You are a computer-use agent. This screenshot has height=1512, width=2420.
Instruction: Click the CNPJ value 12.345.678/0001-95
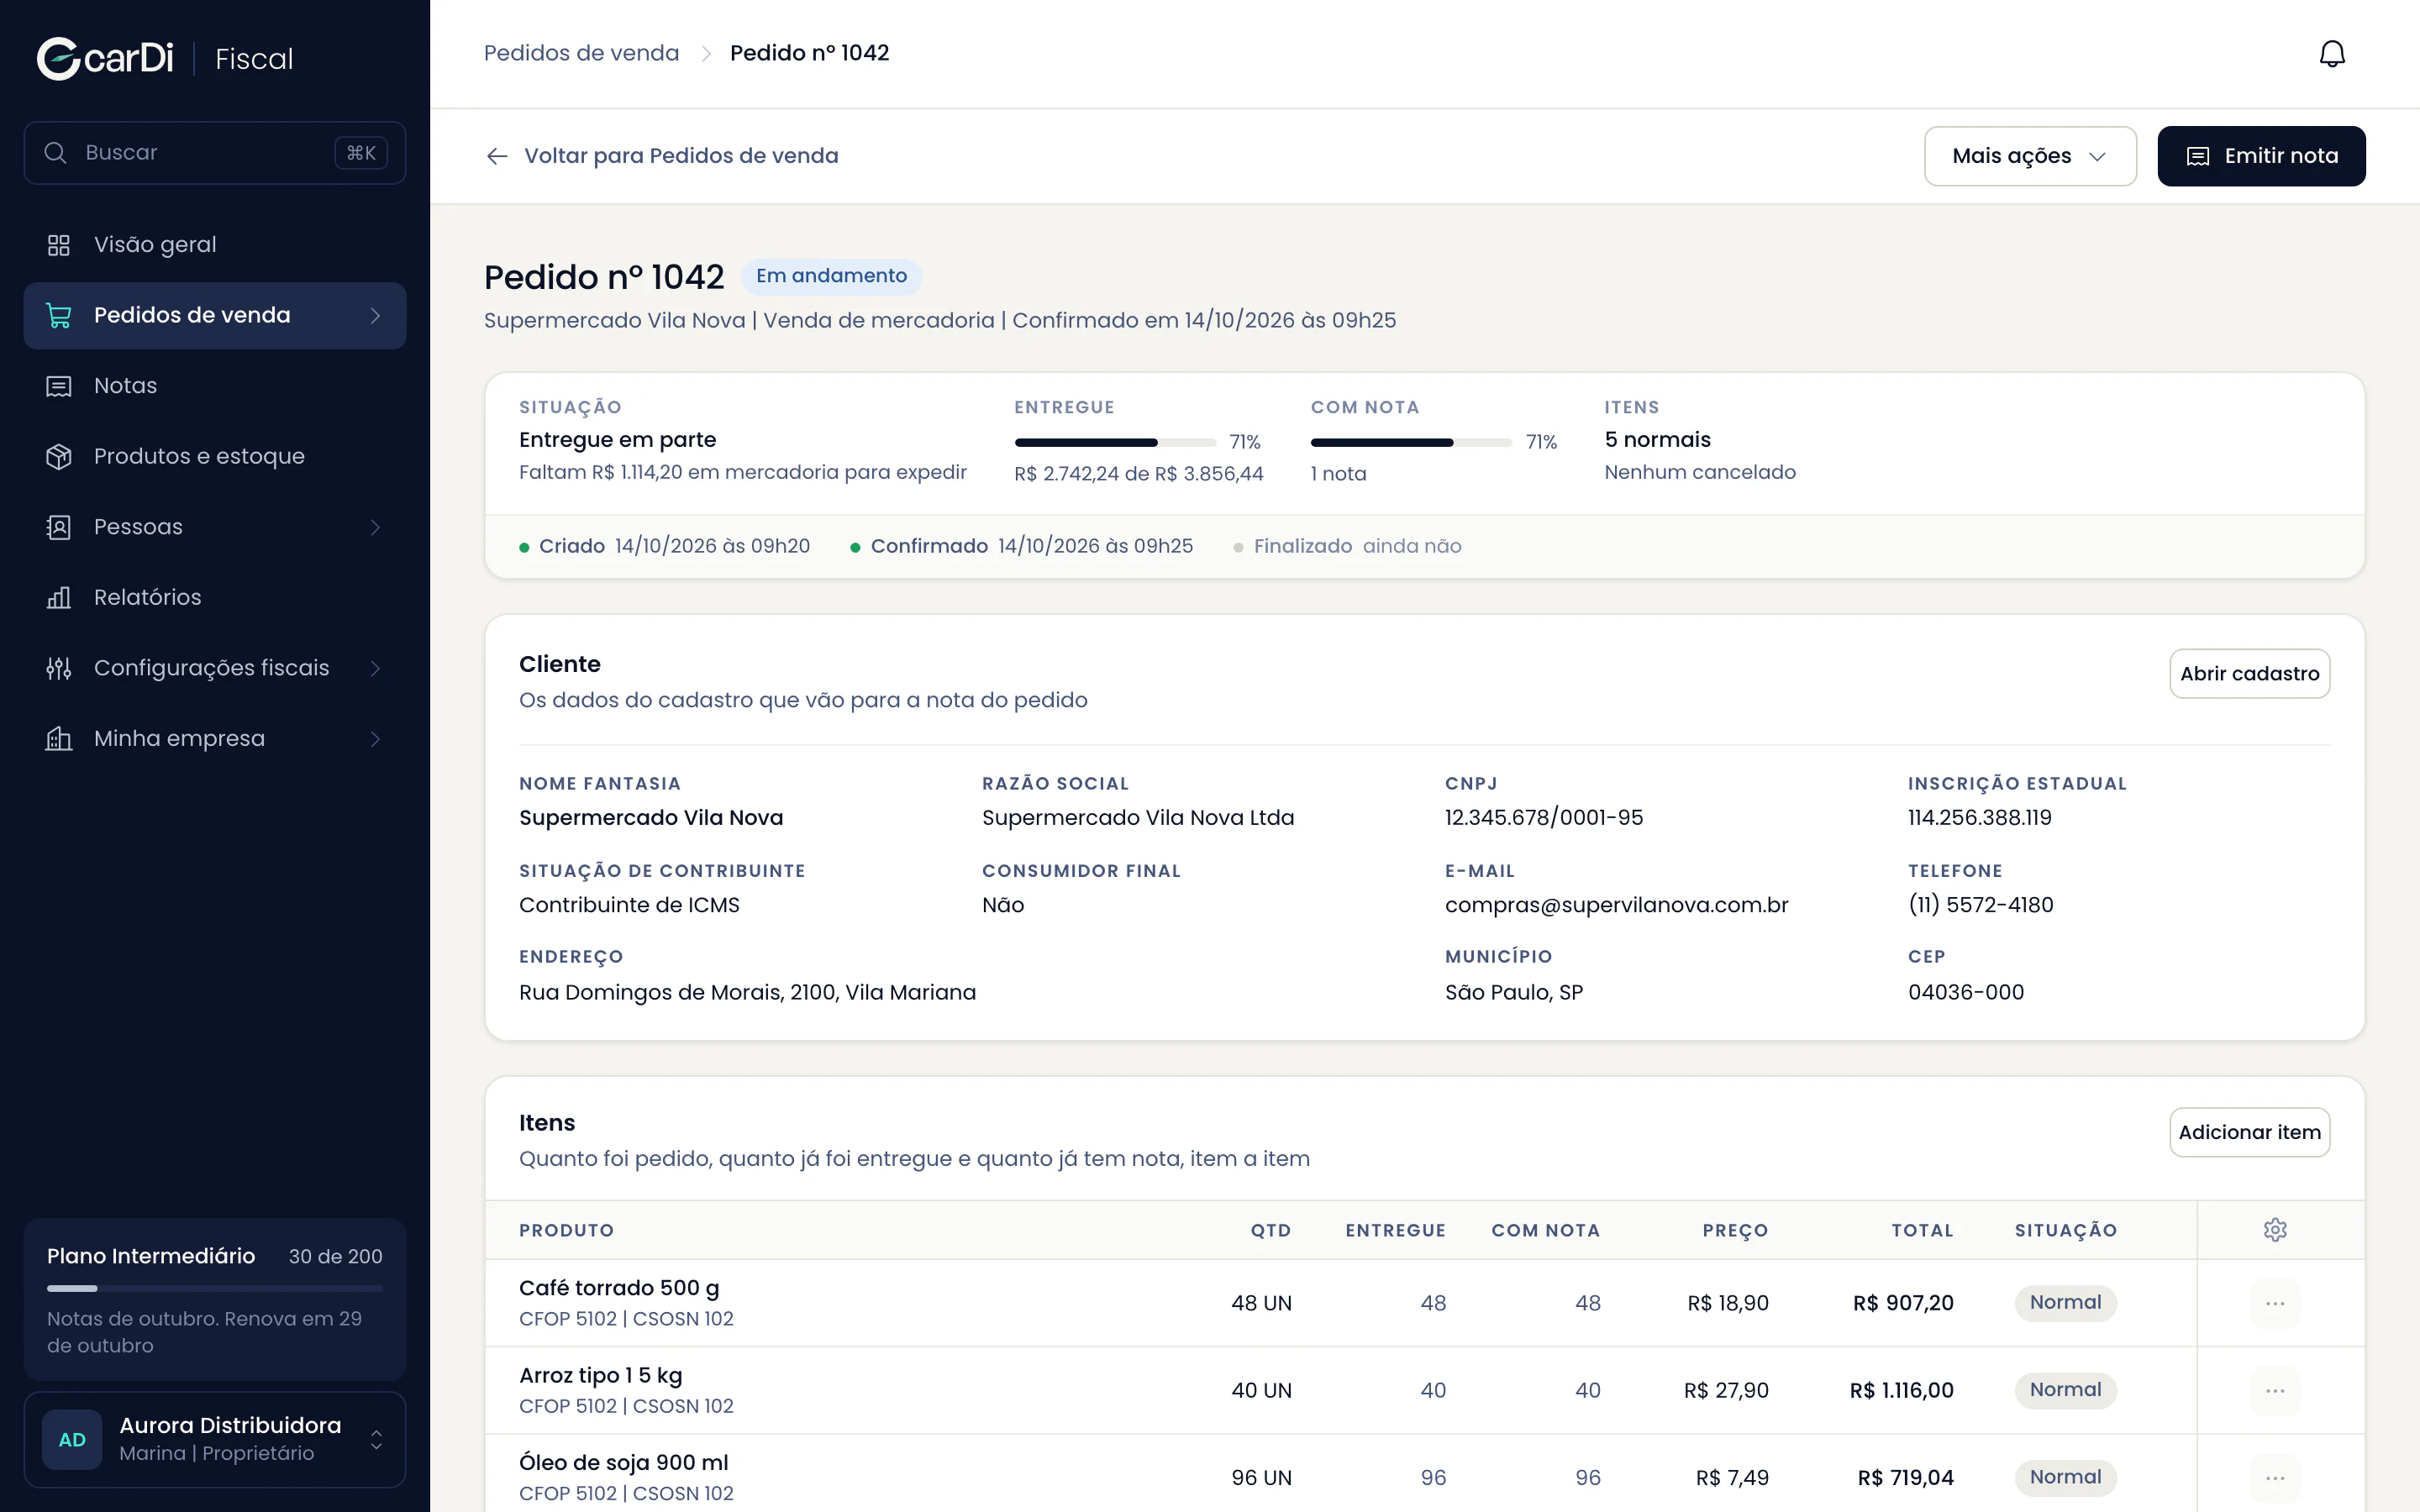coord(1543,818)
